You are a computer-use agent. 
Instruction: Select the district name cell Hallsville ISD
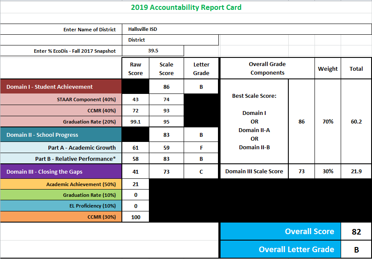pyautogui.click(x=247, y=29)
